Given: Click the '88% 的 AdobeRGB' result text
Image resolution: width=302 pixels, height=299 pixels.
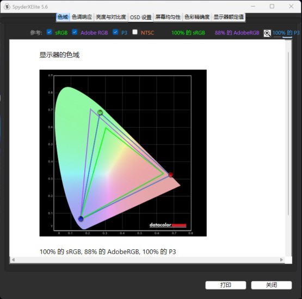Looking at the screenshot, I should pos(237,33).
